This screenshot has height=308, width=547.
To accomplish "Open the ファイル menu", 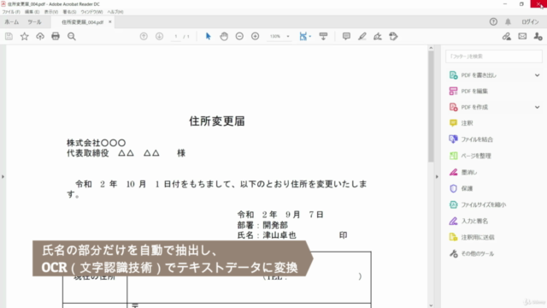I will [x=11, y=12].
